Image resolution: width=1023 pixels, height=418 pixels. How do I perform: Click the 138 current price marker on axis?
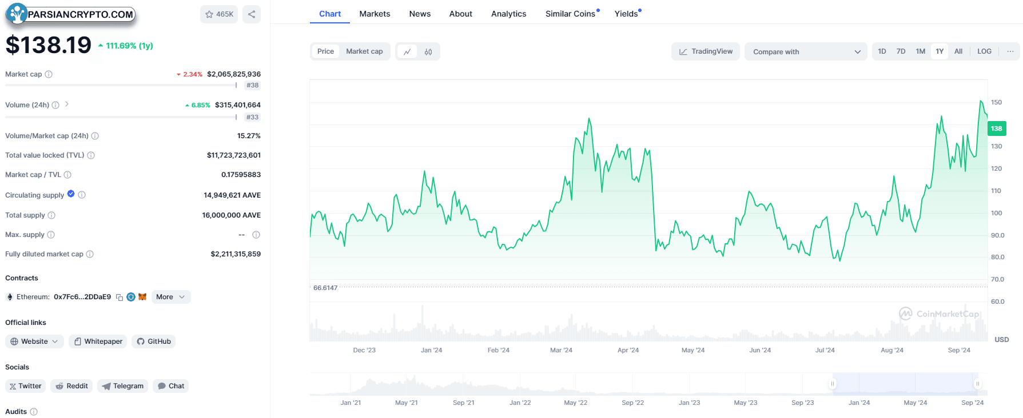click(x=997, y=128)
